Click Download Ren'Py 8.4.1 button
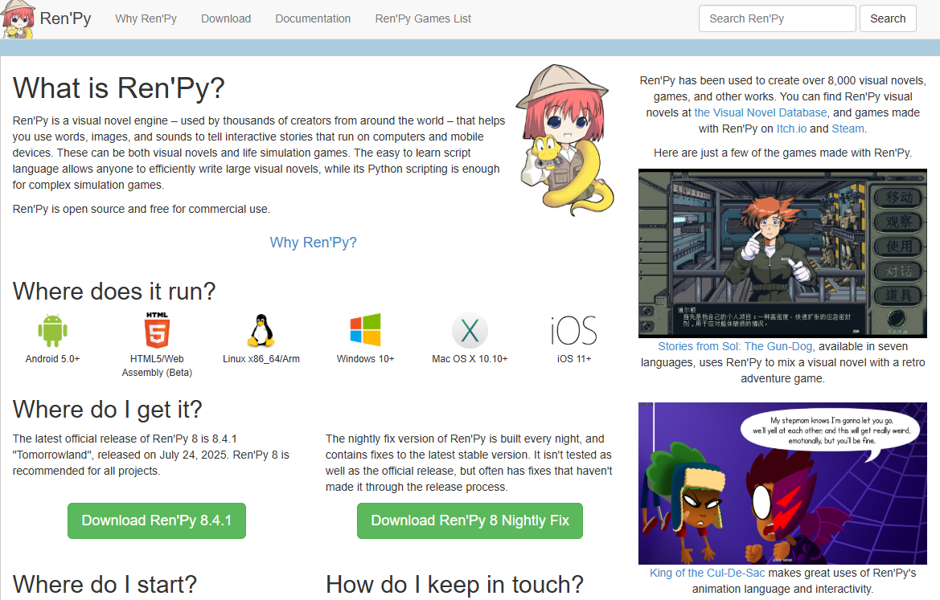The image size is (940, 600). 157,521
